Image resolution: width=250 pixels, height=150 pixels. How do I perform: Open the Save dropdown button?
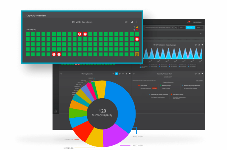[182, 28]
